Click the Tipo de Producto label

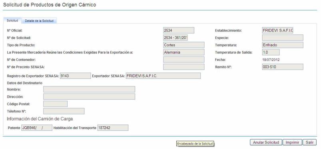pyautogui.click(x=21, y=45)
